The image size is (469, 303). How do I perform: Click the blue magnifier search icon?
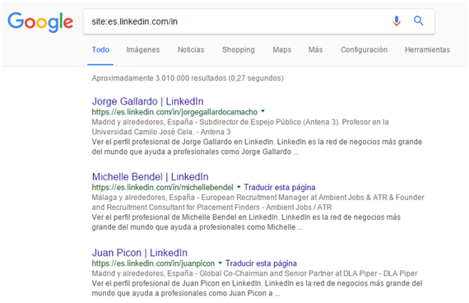[419, 21]
